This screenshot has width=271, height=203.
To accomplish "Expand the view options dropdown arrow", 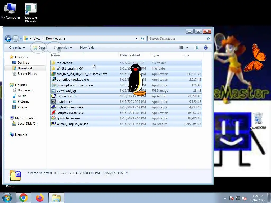I will coord(187,48).
